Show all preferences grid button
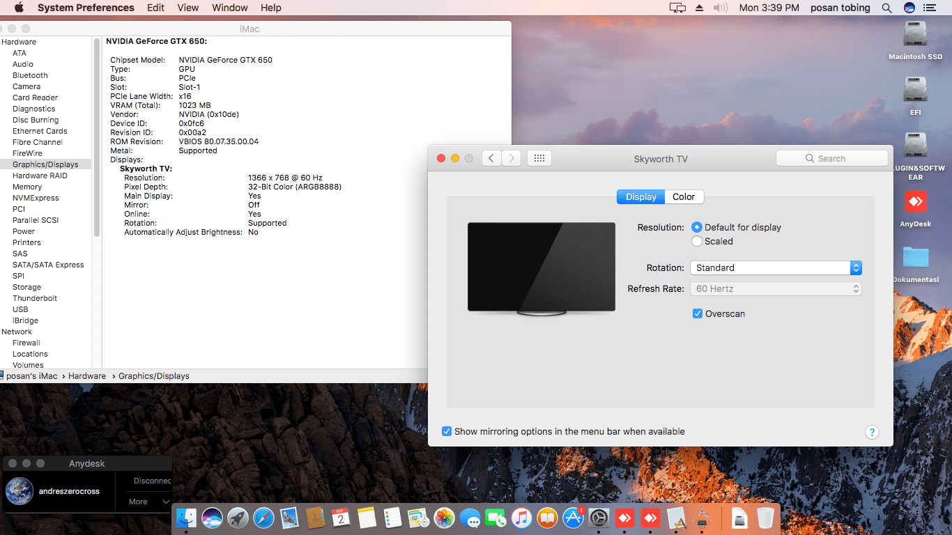 click(539, 158)
